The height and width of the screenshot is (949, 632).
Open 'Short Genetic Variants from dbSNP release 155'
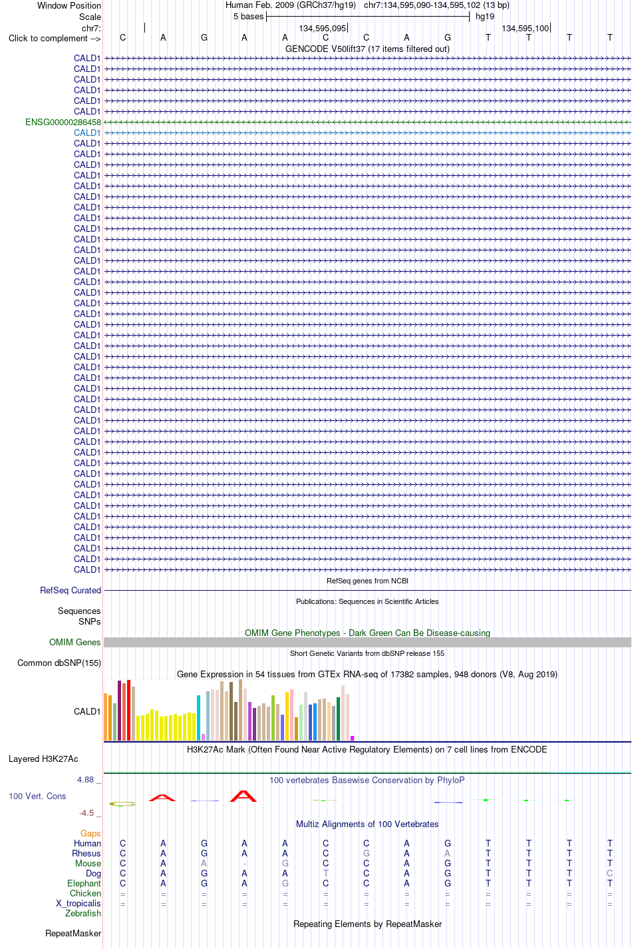367,653
